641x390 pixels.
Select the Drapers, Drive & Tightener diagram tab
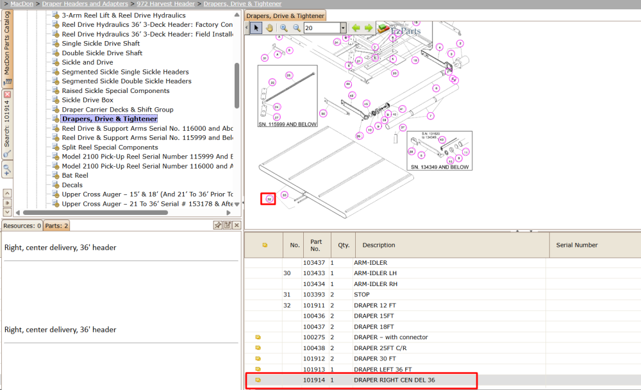pyautogui.click(x=285, y=15)
